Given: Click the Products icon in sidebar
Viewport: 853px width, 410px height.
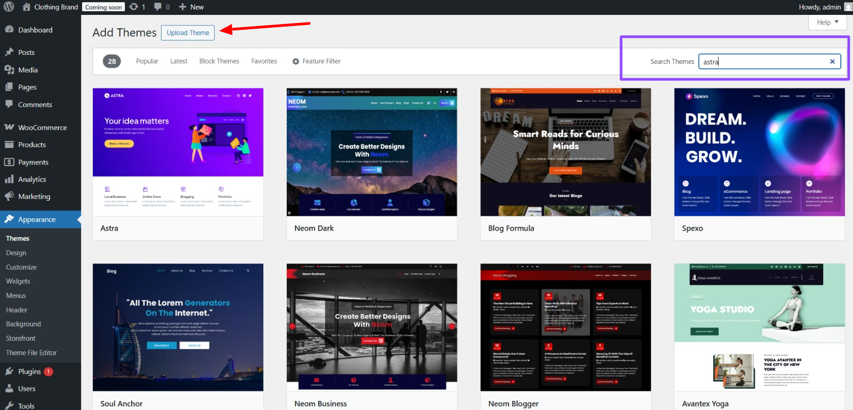Looking at the screenshot, I should pos(9,144).
